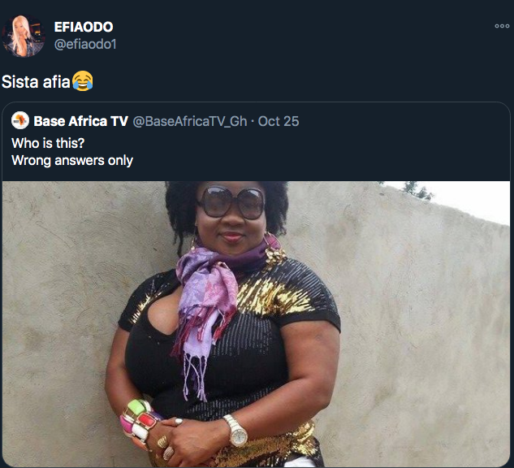Screen dimensions: 514x468
Task: Click the colorful bracelets in the photo
Action: coord(140,420)
